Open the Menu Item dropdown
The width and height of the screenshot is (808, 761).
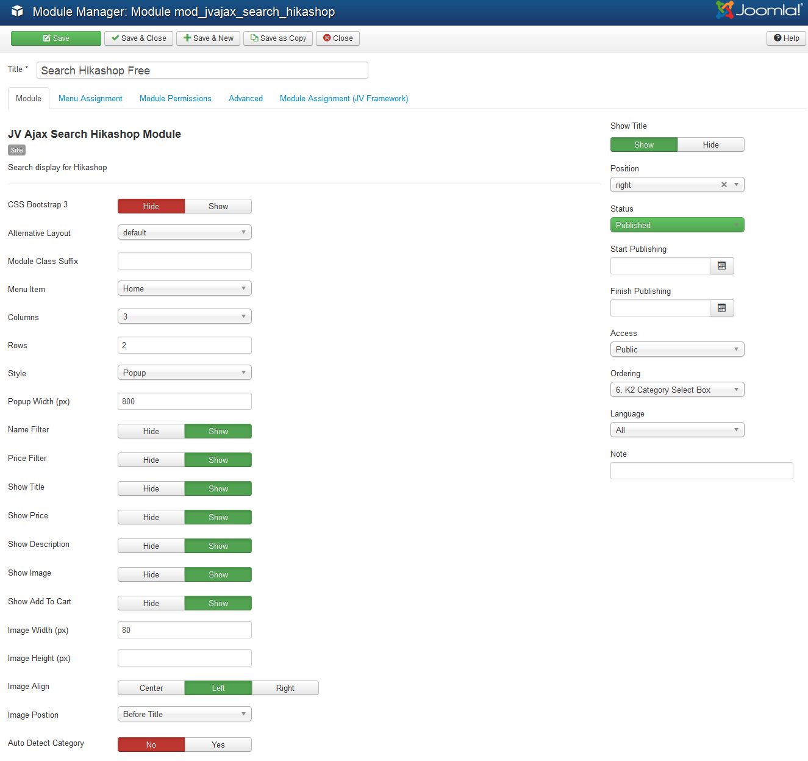tap(185, 288)
